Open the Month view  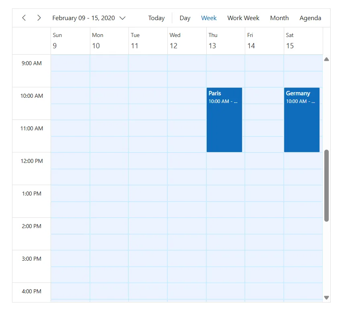(x=279, y=18)
